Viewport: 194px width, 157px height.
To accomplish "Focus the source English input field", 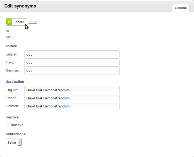I will [72, 54].
